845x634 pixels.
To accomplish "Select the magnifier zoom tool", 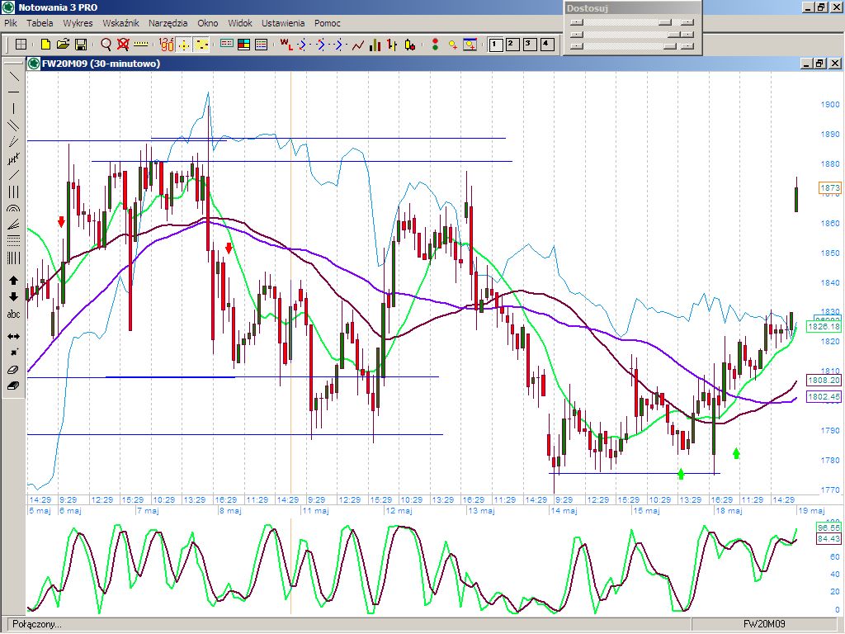I will (x=106, y=44).
